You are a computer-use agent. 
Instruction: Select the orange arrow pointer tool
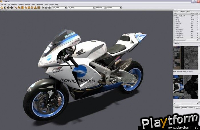pos(19,8)
